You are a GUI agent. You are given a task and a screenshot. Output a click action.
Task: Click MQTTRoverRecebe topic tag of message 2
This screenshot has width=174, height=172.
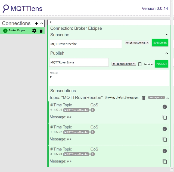tap(76, 154)
